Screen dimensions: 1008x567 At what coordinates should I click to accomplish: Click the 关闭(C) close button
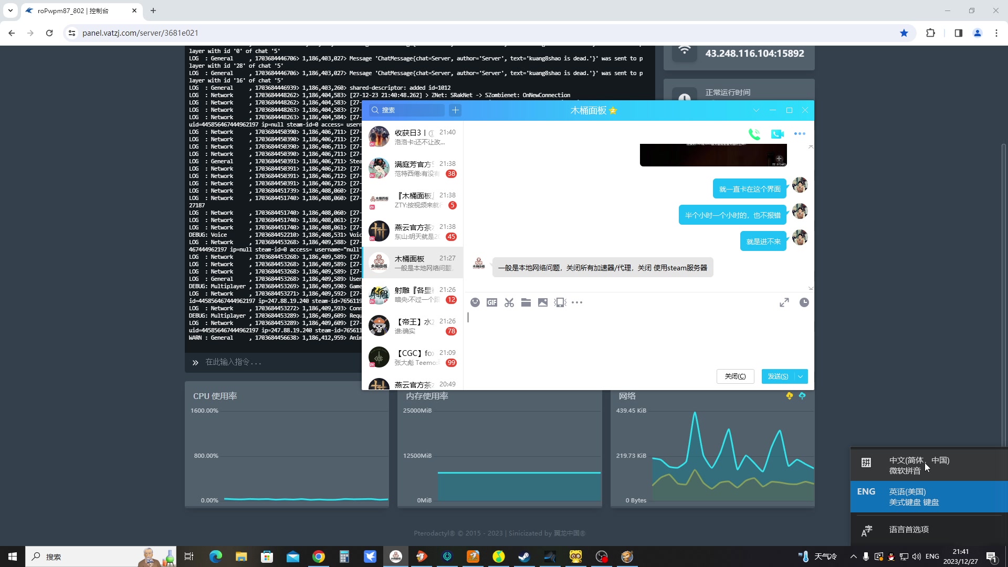tap(734, 376)
